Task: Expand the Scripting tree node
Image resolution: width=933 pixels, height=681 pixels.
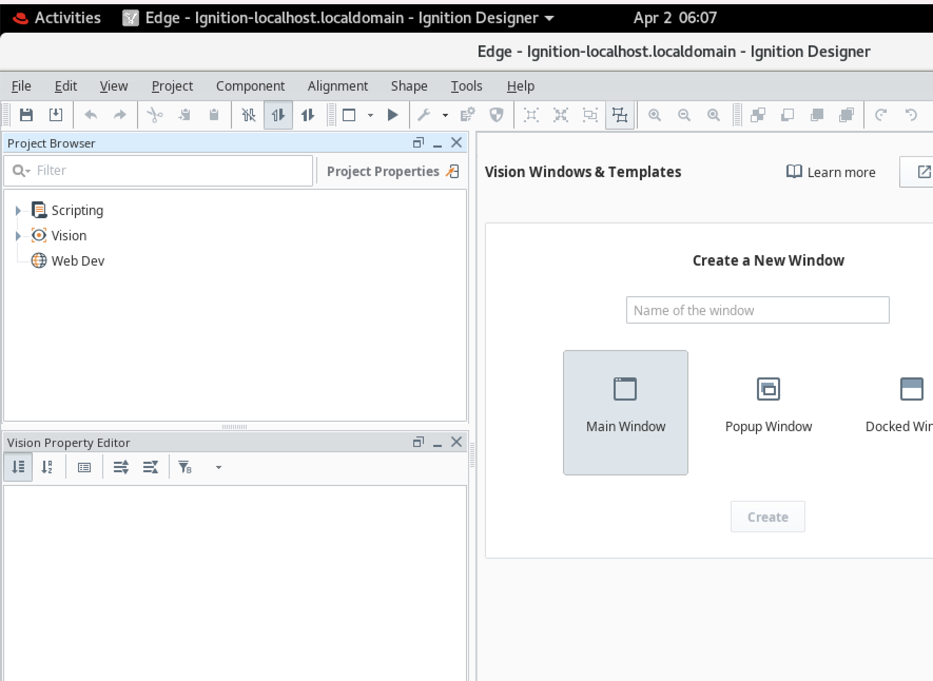Action: 18,211
